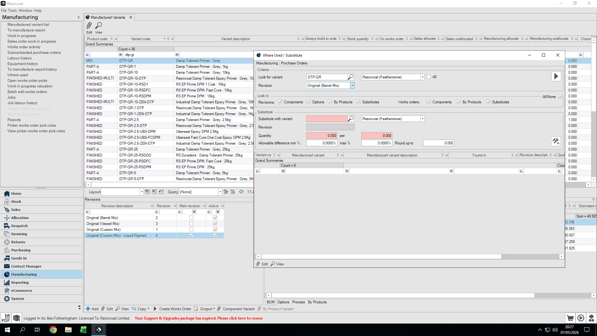Open Google Chrome from the taskbar
The height and width of the screenshot is (336, 597).
tap(53, 330)
